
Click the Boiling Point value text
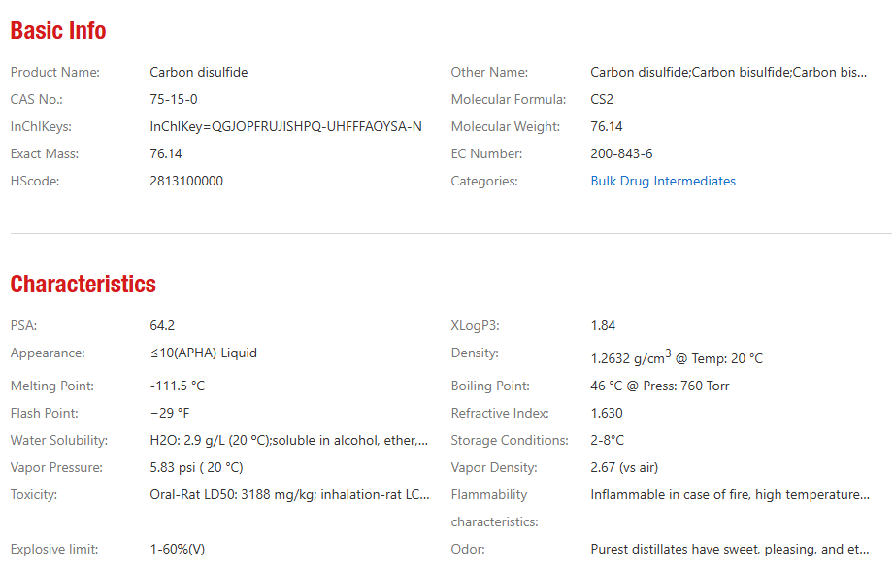pos(660,386)
